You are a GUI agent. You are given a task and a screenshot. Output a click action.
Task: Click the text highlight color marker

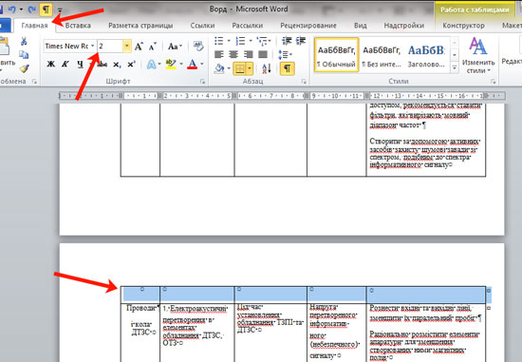[x=171, y=64]
